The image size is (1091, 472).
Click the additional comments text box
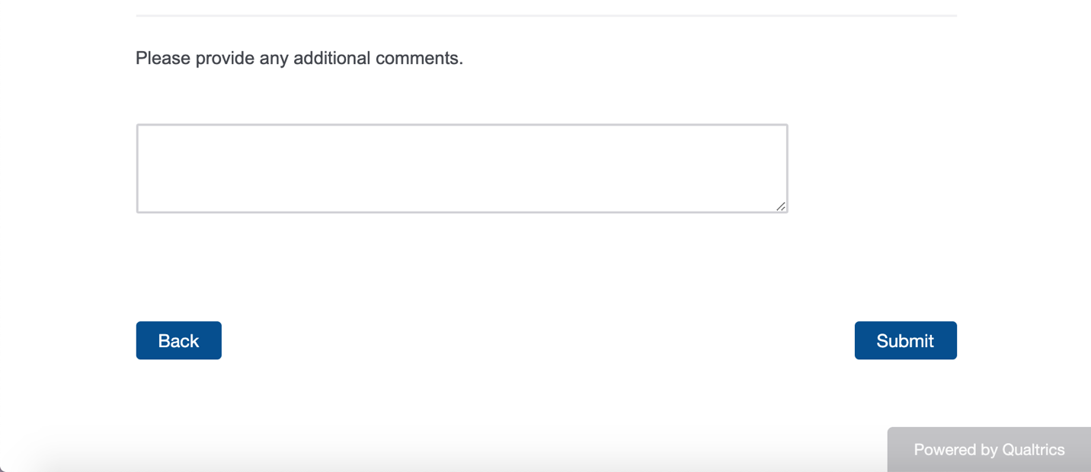click(x=462, y=168)
